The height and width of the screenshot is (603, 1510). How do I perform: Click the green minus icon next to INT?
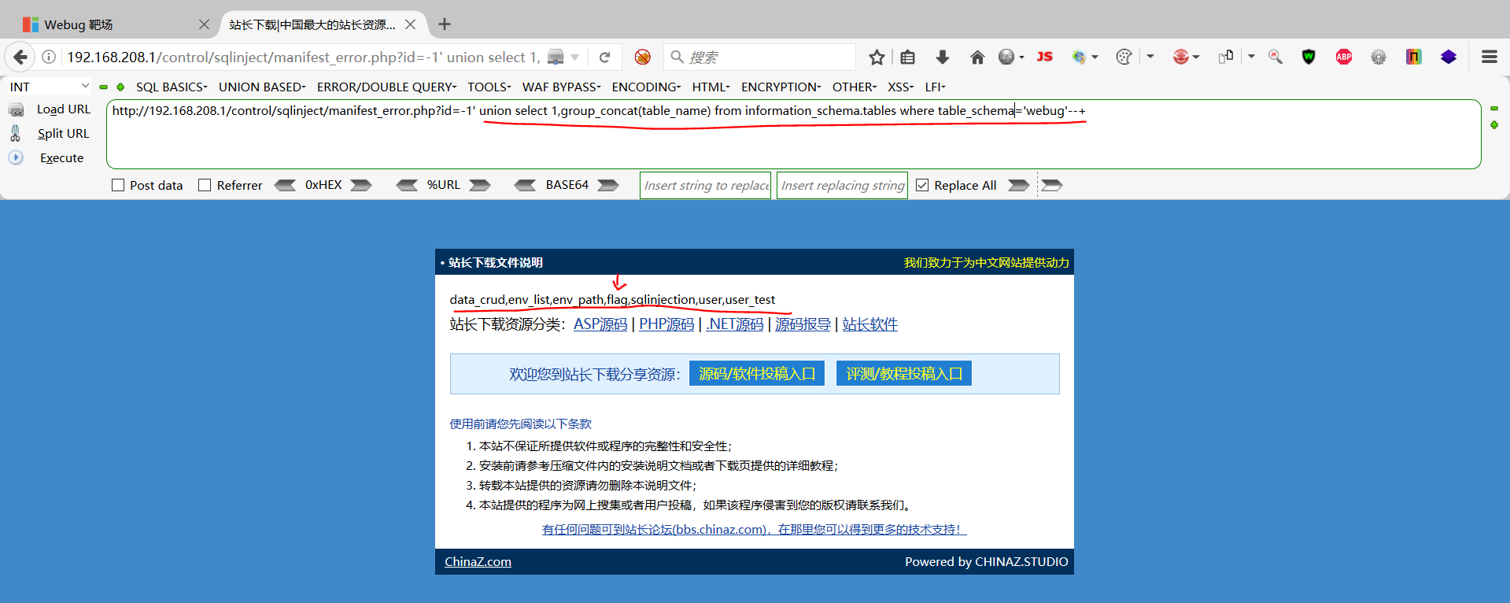tap(103, 87)
